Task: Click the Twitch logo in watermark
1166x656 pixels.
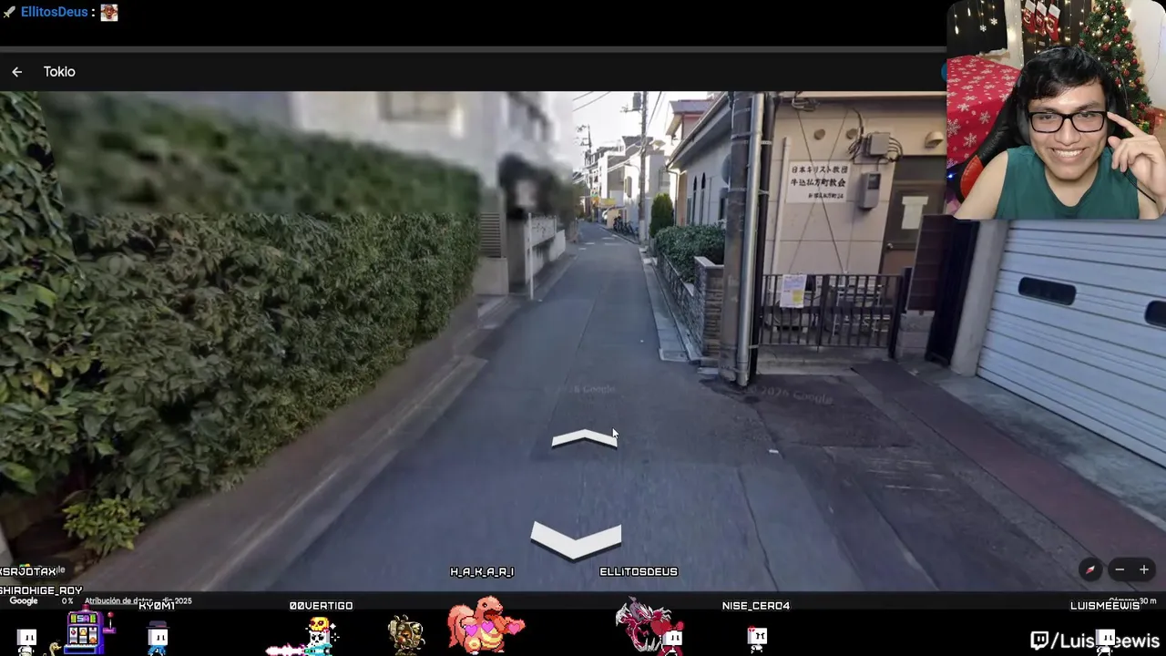Action: point(1039,641)
